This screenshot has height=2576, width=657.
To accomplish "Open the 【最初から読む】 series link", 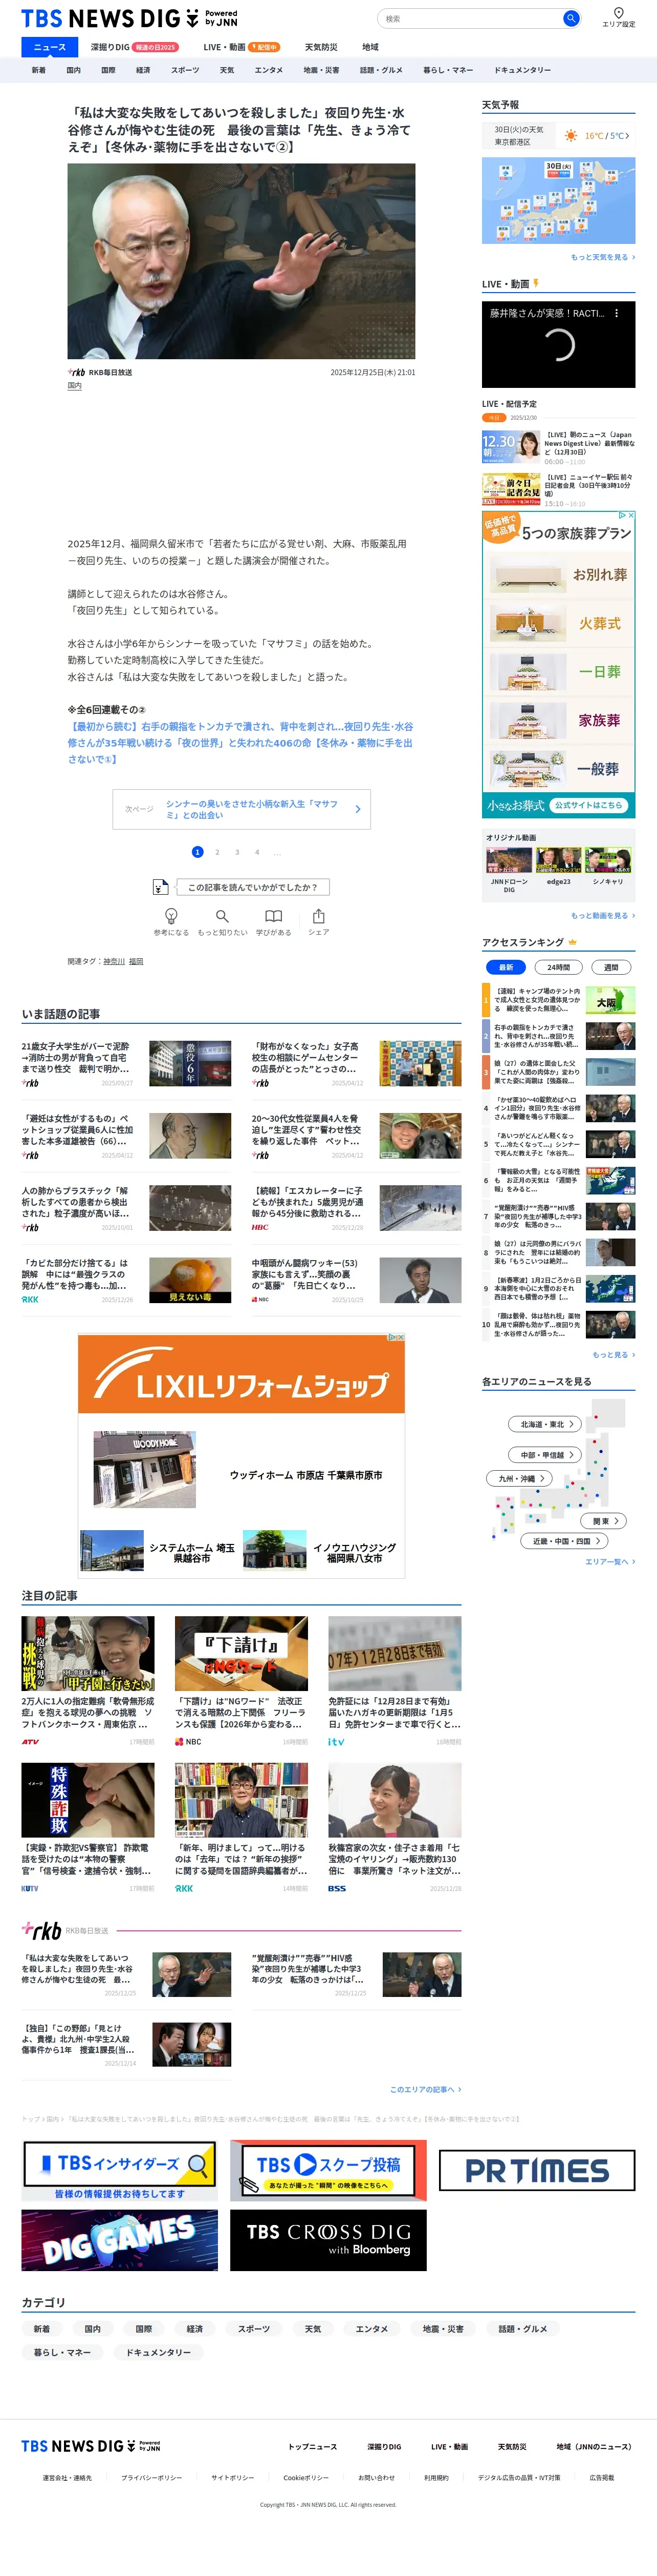I will point(239,743).
